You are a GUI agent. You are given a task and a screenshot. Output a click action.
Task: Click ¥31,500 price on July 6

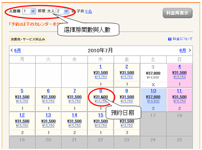click(x=48, y=97)
